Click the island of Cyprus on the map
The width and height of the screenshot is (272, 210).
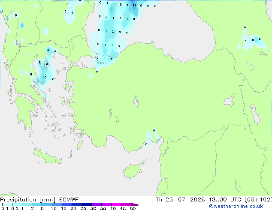134,170
